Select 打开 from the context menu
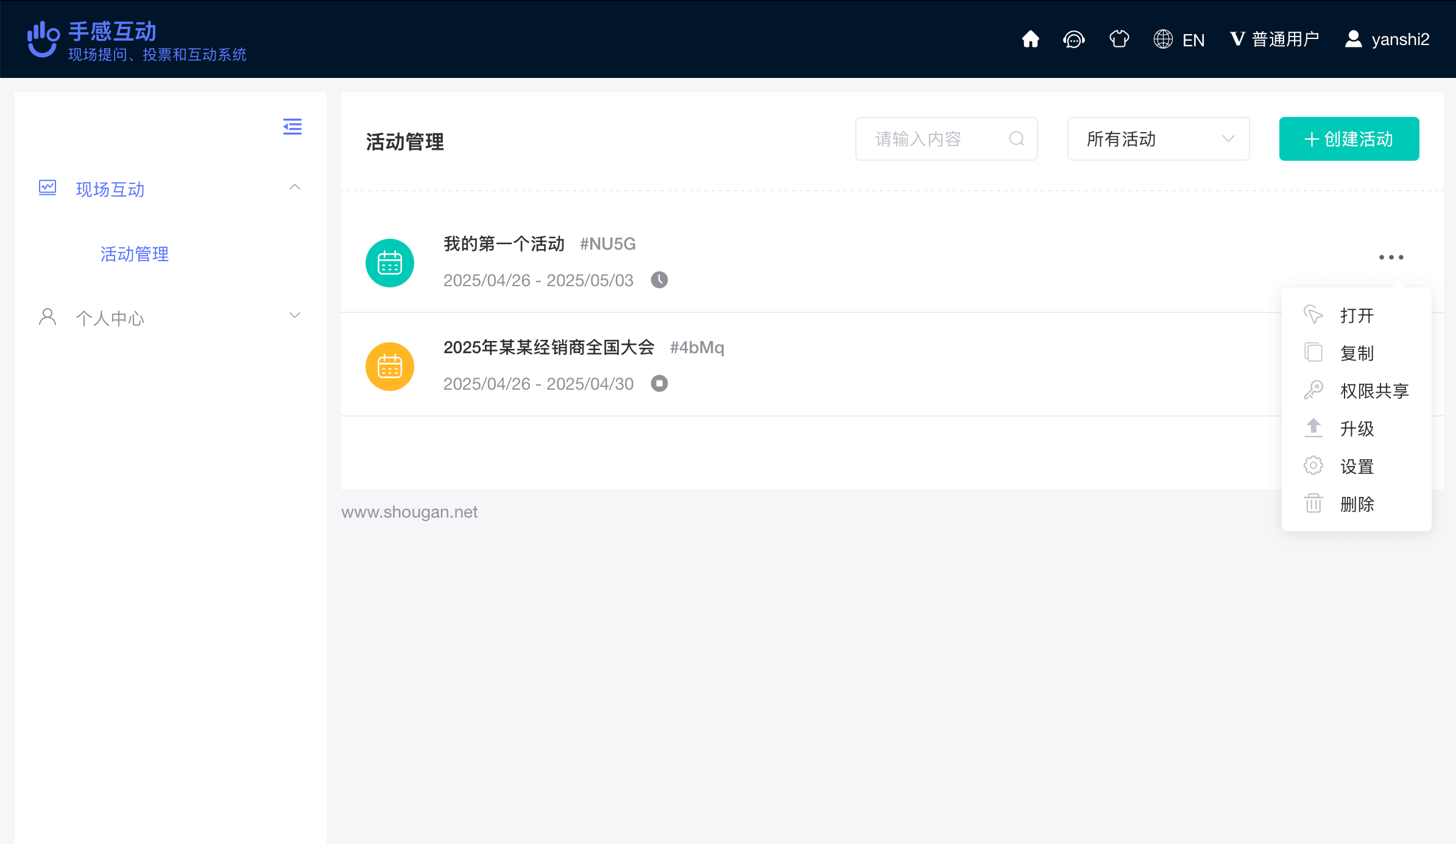This screenshot has width=1456, height=844. click(1357, 315)
